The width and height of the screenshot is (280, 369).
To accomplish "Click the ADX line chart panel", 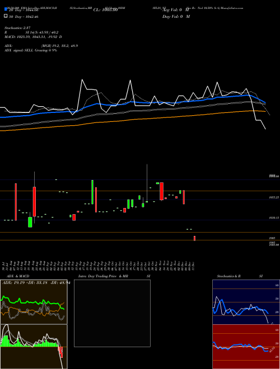I will 34,302.
